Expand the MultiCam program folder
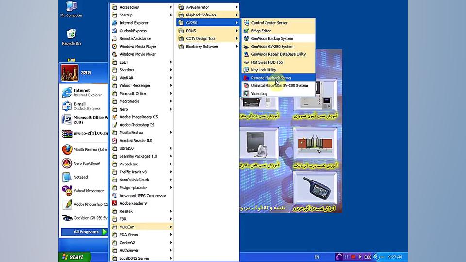 pyautogui.click(x=141, y=227)
